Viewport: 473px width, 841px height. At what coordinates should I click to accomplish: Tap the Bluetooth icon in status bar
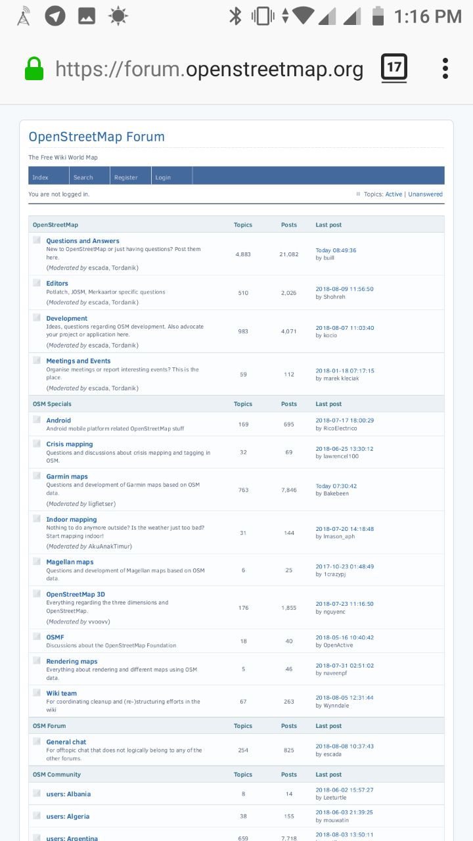[x=235, y=16]
